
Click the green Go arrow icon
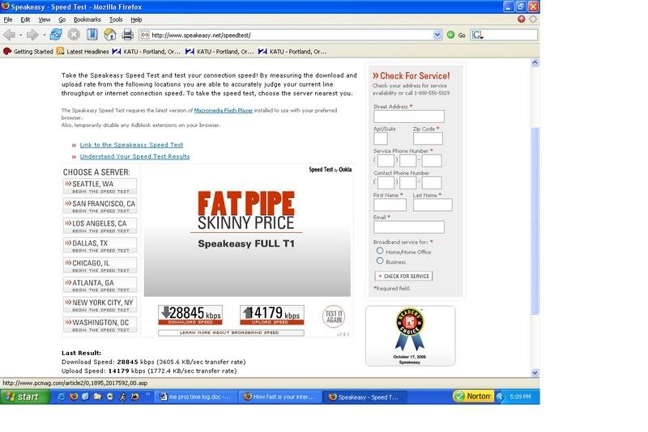click(x=451, y=35)
